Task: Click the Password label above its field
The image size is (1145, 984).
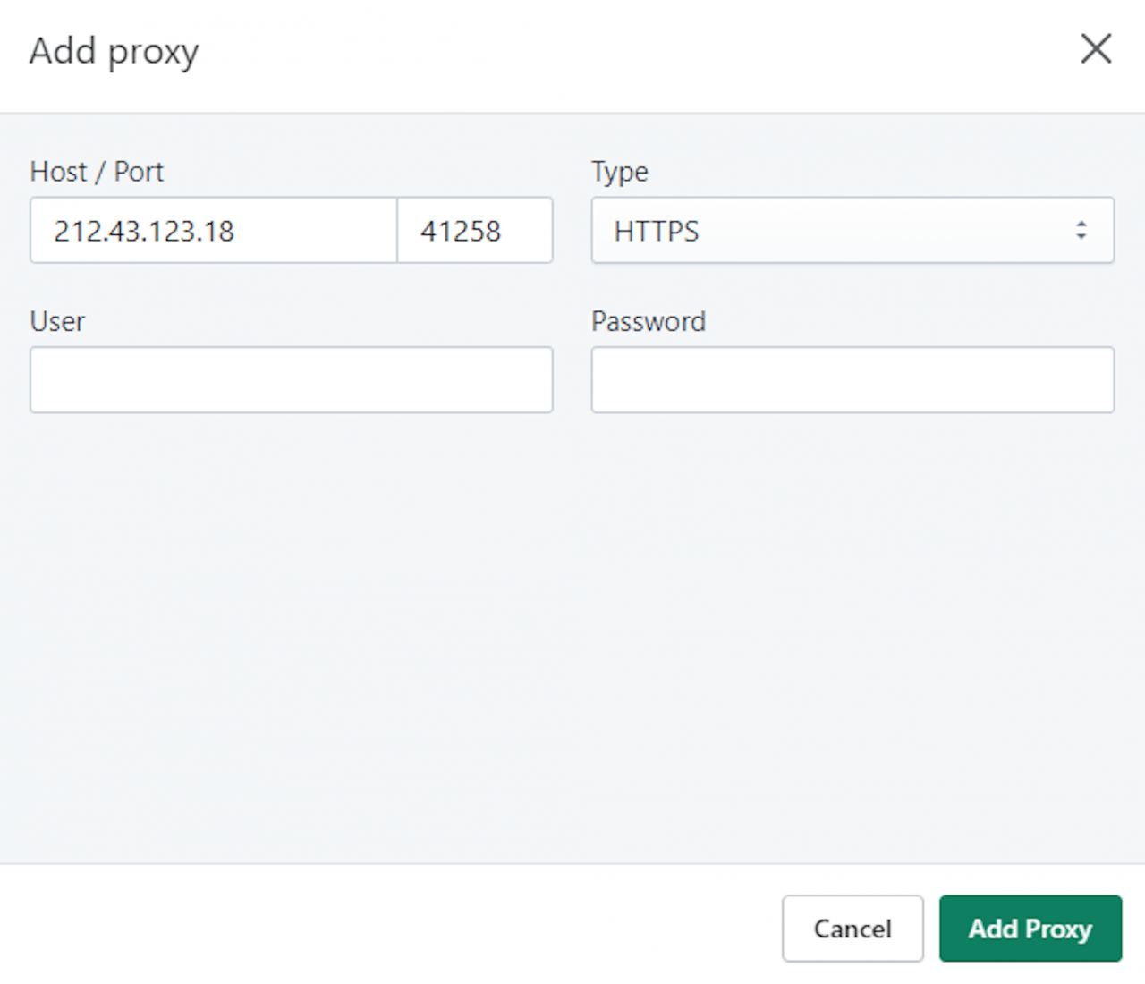Action: tap(649, 321)
